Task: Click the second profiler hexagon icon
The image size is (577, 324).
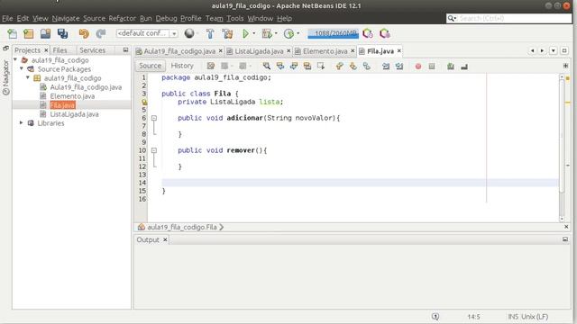Action: click(x=385, y=34)
